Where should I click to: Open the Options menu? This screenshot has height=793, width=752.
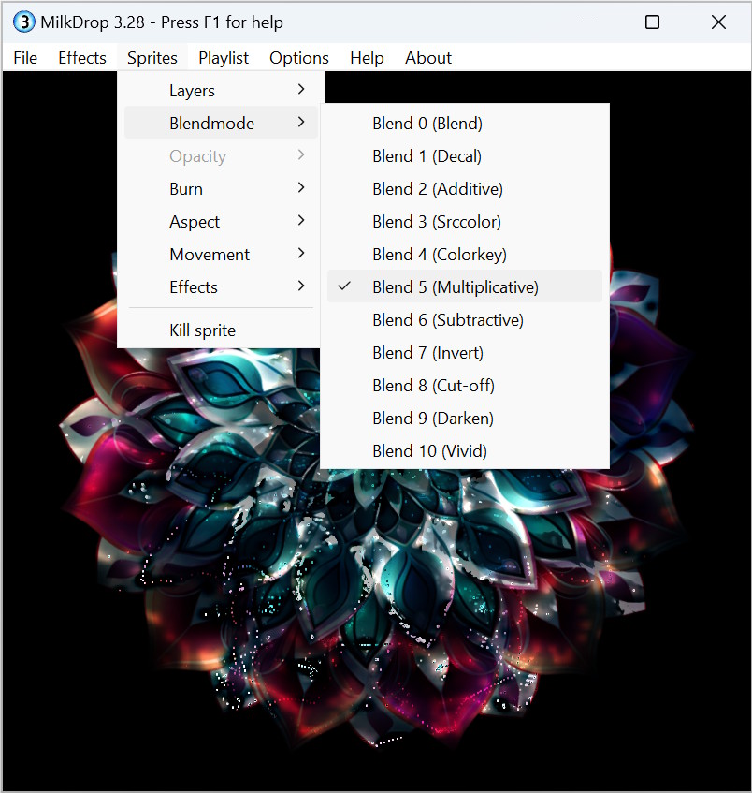(299, 58)
